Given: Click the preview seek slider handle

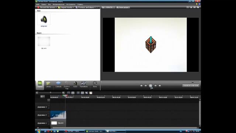Looking at the screenshot, I should [192, 82].
